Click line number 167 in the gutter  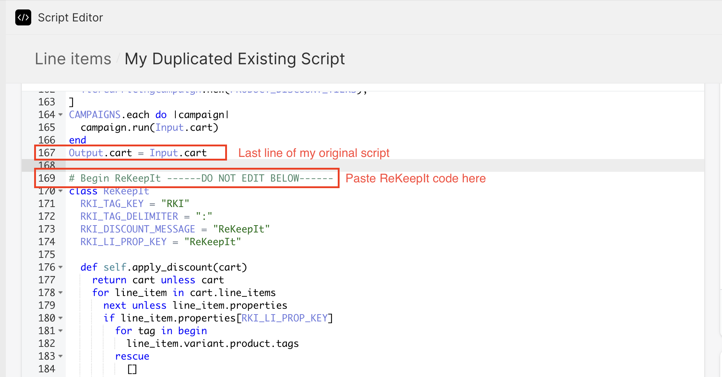(x=47, y=153)
